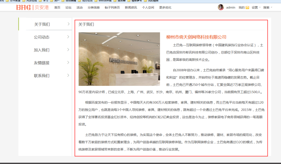281x164 pixels.
Task: Click the chevron beside sidebar 关于我们
Action: [x=69, y=24]
